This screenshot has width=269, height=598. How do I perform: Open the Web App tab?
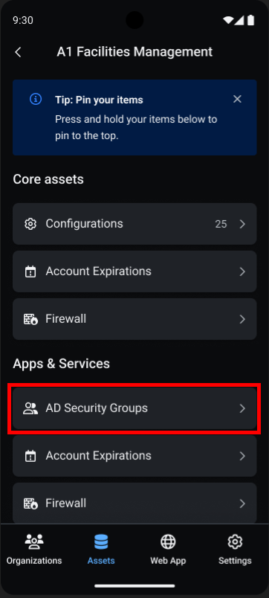click(x=168, y=549)
